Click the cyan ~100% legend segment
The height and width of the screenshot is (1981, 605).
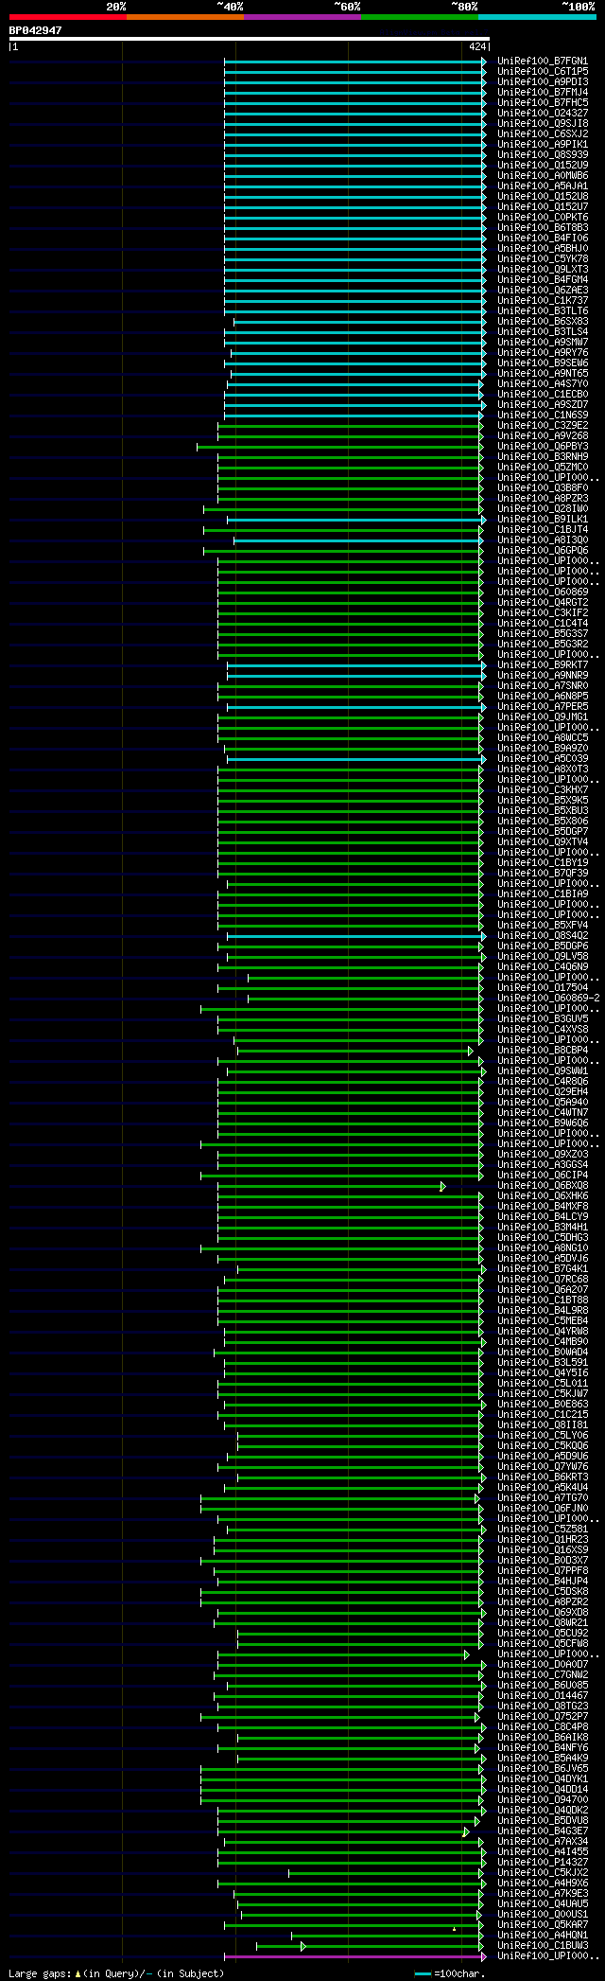click(x=537, y=17)
